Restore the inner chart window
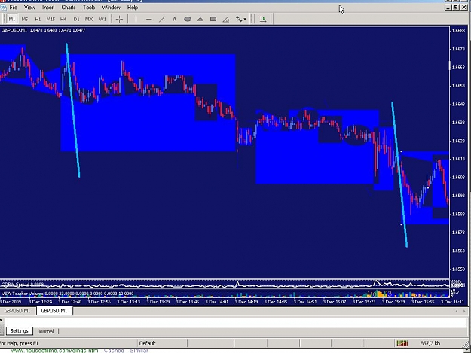This screenshot has height=353, width=471. click(x=456, y=8)
